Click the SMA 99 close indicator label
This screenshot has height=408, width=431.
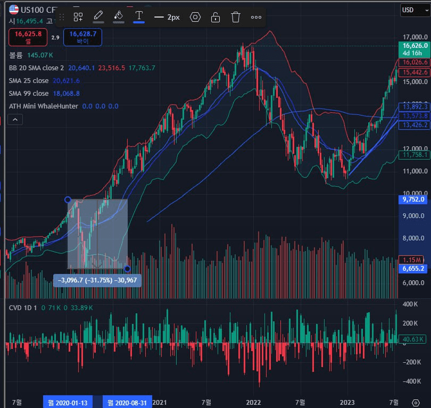click(29, 93)
